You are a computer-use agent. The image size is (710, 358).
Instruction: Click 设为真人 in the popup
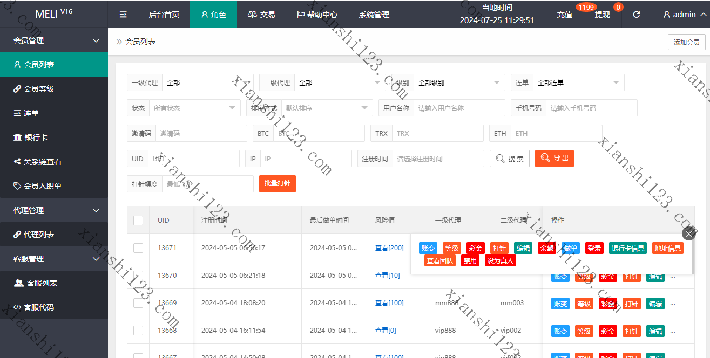pyautogui.click(x=501, y=260)
